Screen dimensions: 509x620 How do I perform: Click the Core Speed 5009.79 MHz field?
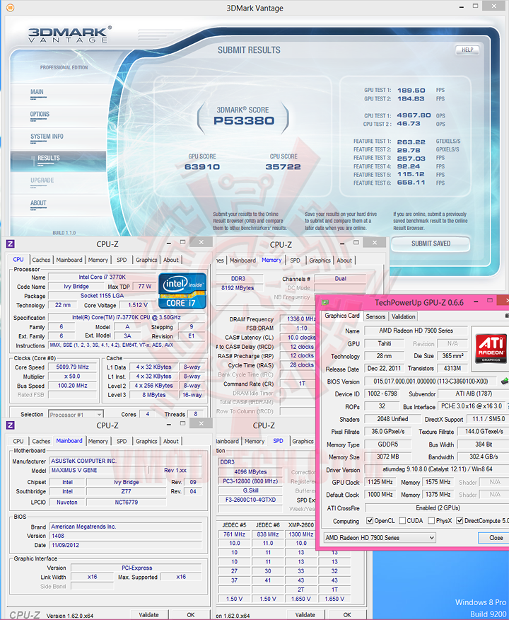point(72,367)
